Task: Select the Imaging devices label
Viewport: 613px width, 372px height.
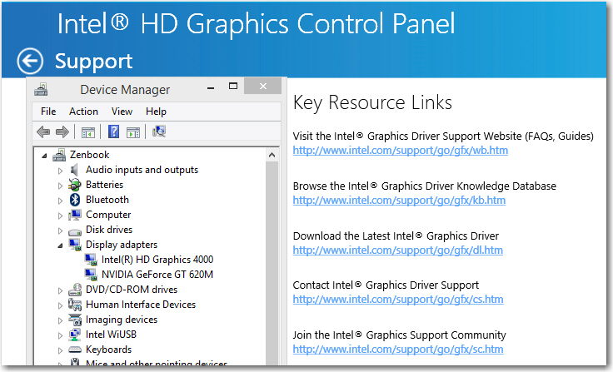Action: point(122,320)
